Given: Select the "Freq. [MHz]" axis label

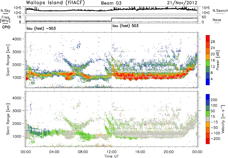Looking at the screenshot, I should [5, 19].
